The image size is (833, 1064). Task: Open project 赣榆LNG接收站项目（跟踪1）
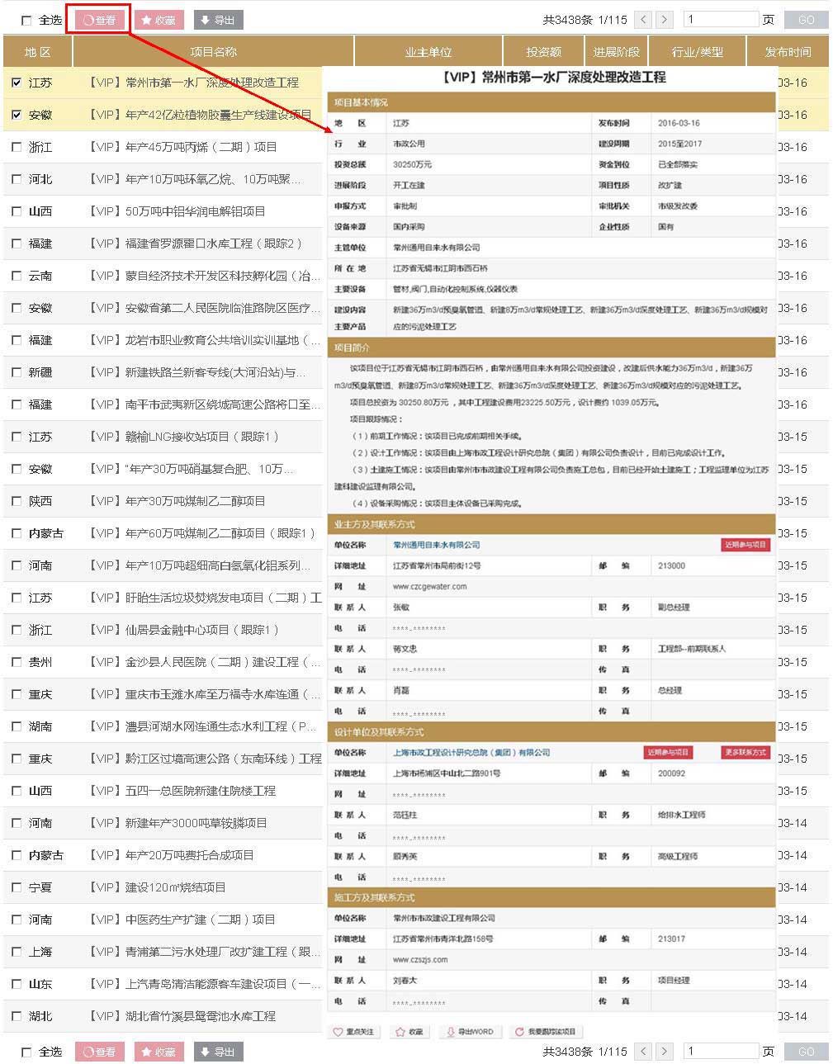coord(184,437)
